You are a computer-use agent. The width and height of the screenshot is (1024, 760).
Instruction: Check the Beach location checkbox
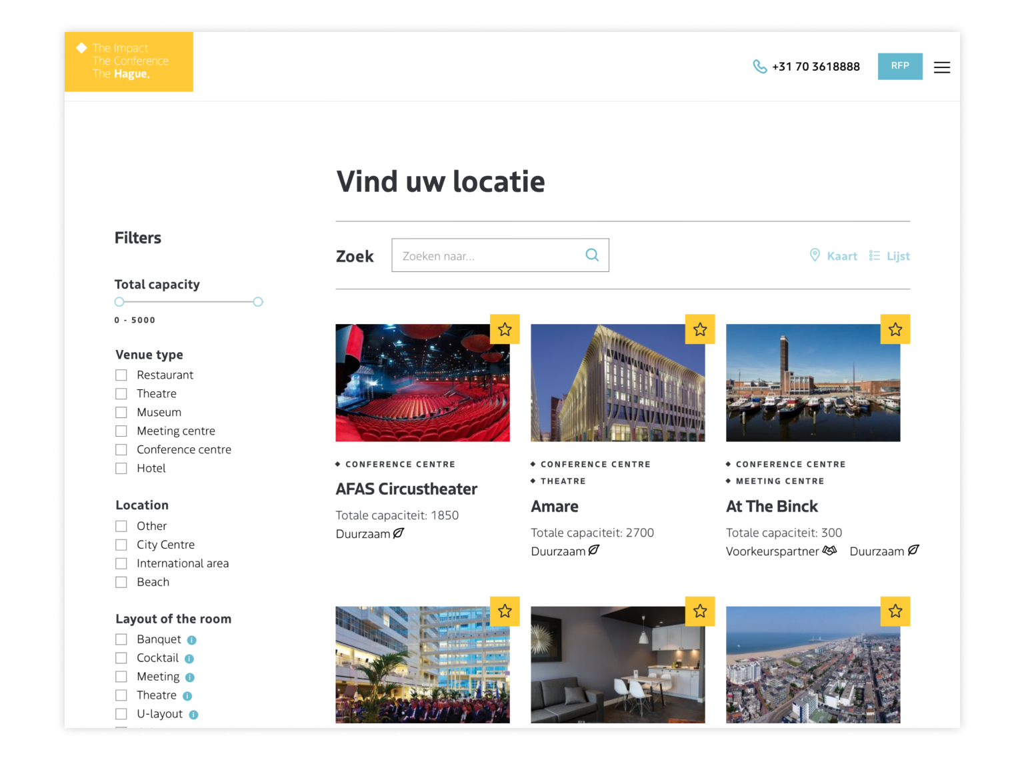click(121, 581)
